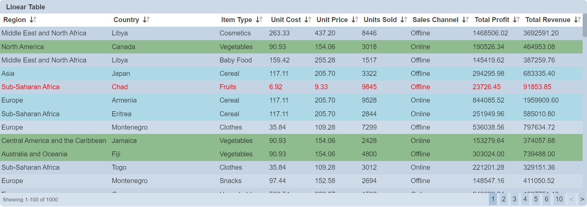Sort by Total Profit arrows icon
Viewport: 587px width, 207px height.
tap(516, 20)
